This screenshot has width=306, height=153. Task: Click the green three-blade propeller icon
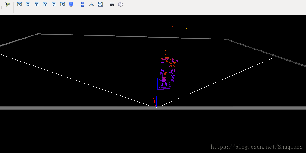pos(7,4)
